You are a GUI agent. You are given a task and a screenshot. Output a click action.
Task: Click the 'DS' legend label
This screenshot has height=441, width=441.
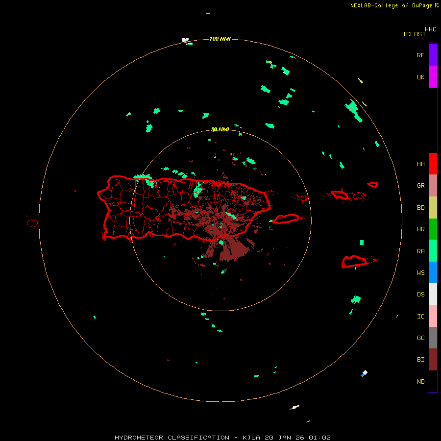[420, 294]
